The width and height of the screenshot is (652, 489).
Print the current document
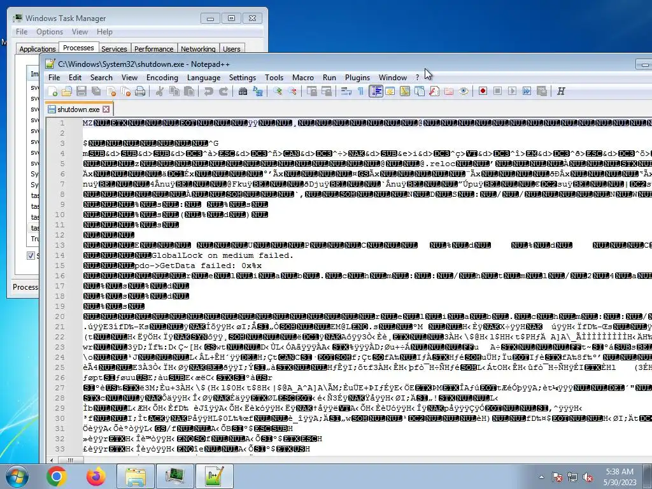[x=140, y=92]
